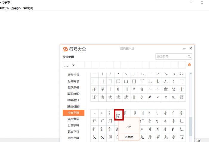Open Notepad's 帮助(H) menu
Viewport: 209px width, 142px height.
[x=28, y=8]
